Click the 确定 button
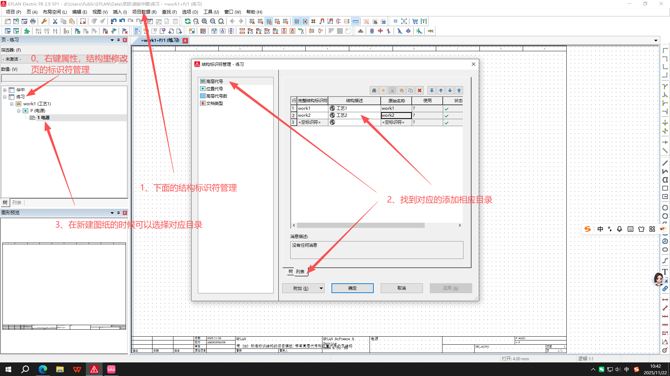 pos(352,288)
